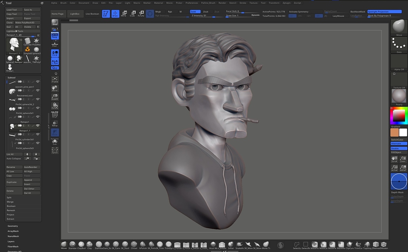
Task: Expand the NanoMesh section
Action: [13, 236]
